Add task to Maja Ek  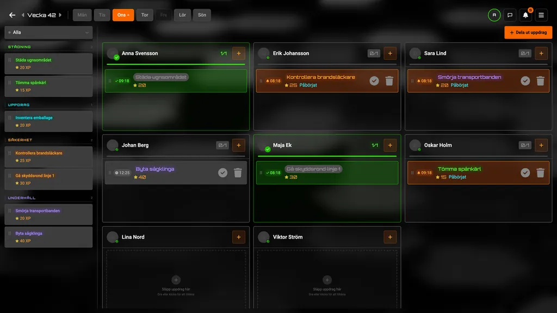(x=390, y=145)
